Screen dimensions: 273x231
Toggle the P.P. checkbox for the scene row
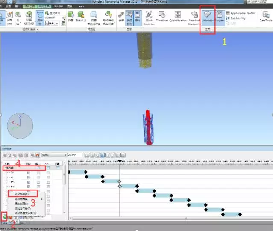point(48,168)
